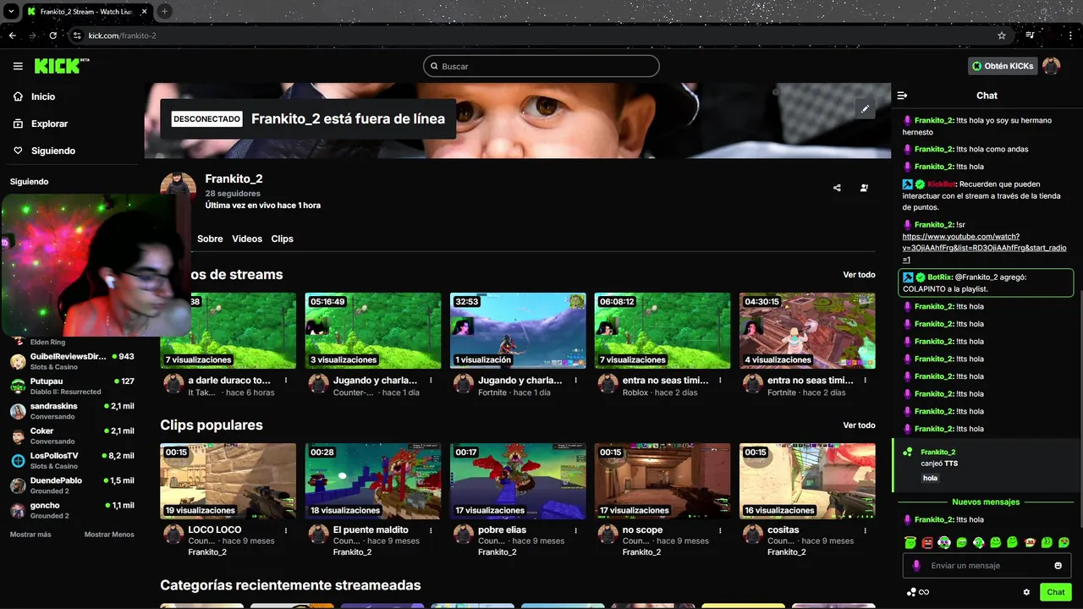The width and height of the screenshot is (1083, 609).
Task: Open the hamburger sidebar menu
Action: (x=18, y=66)
